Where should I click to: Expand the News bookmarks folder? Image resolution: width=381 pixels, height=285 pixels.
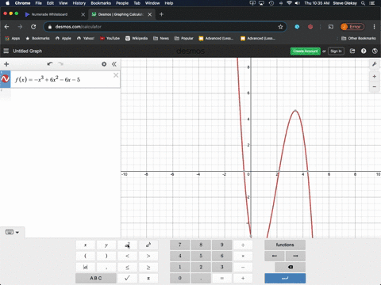tap(161, 38)
